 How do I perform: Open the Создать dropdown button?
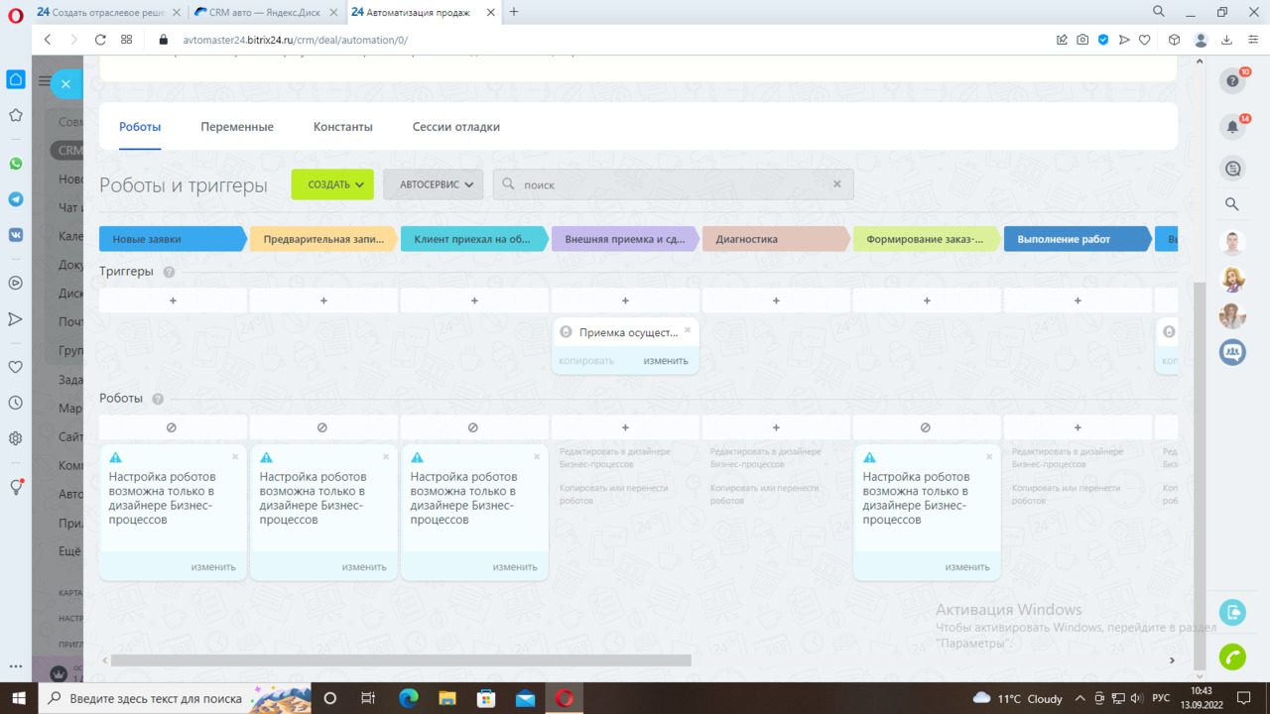[x=332, y=184]
